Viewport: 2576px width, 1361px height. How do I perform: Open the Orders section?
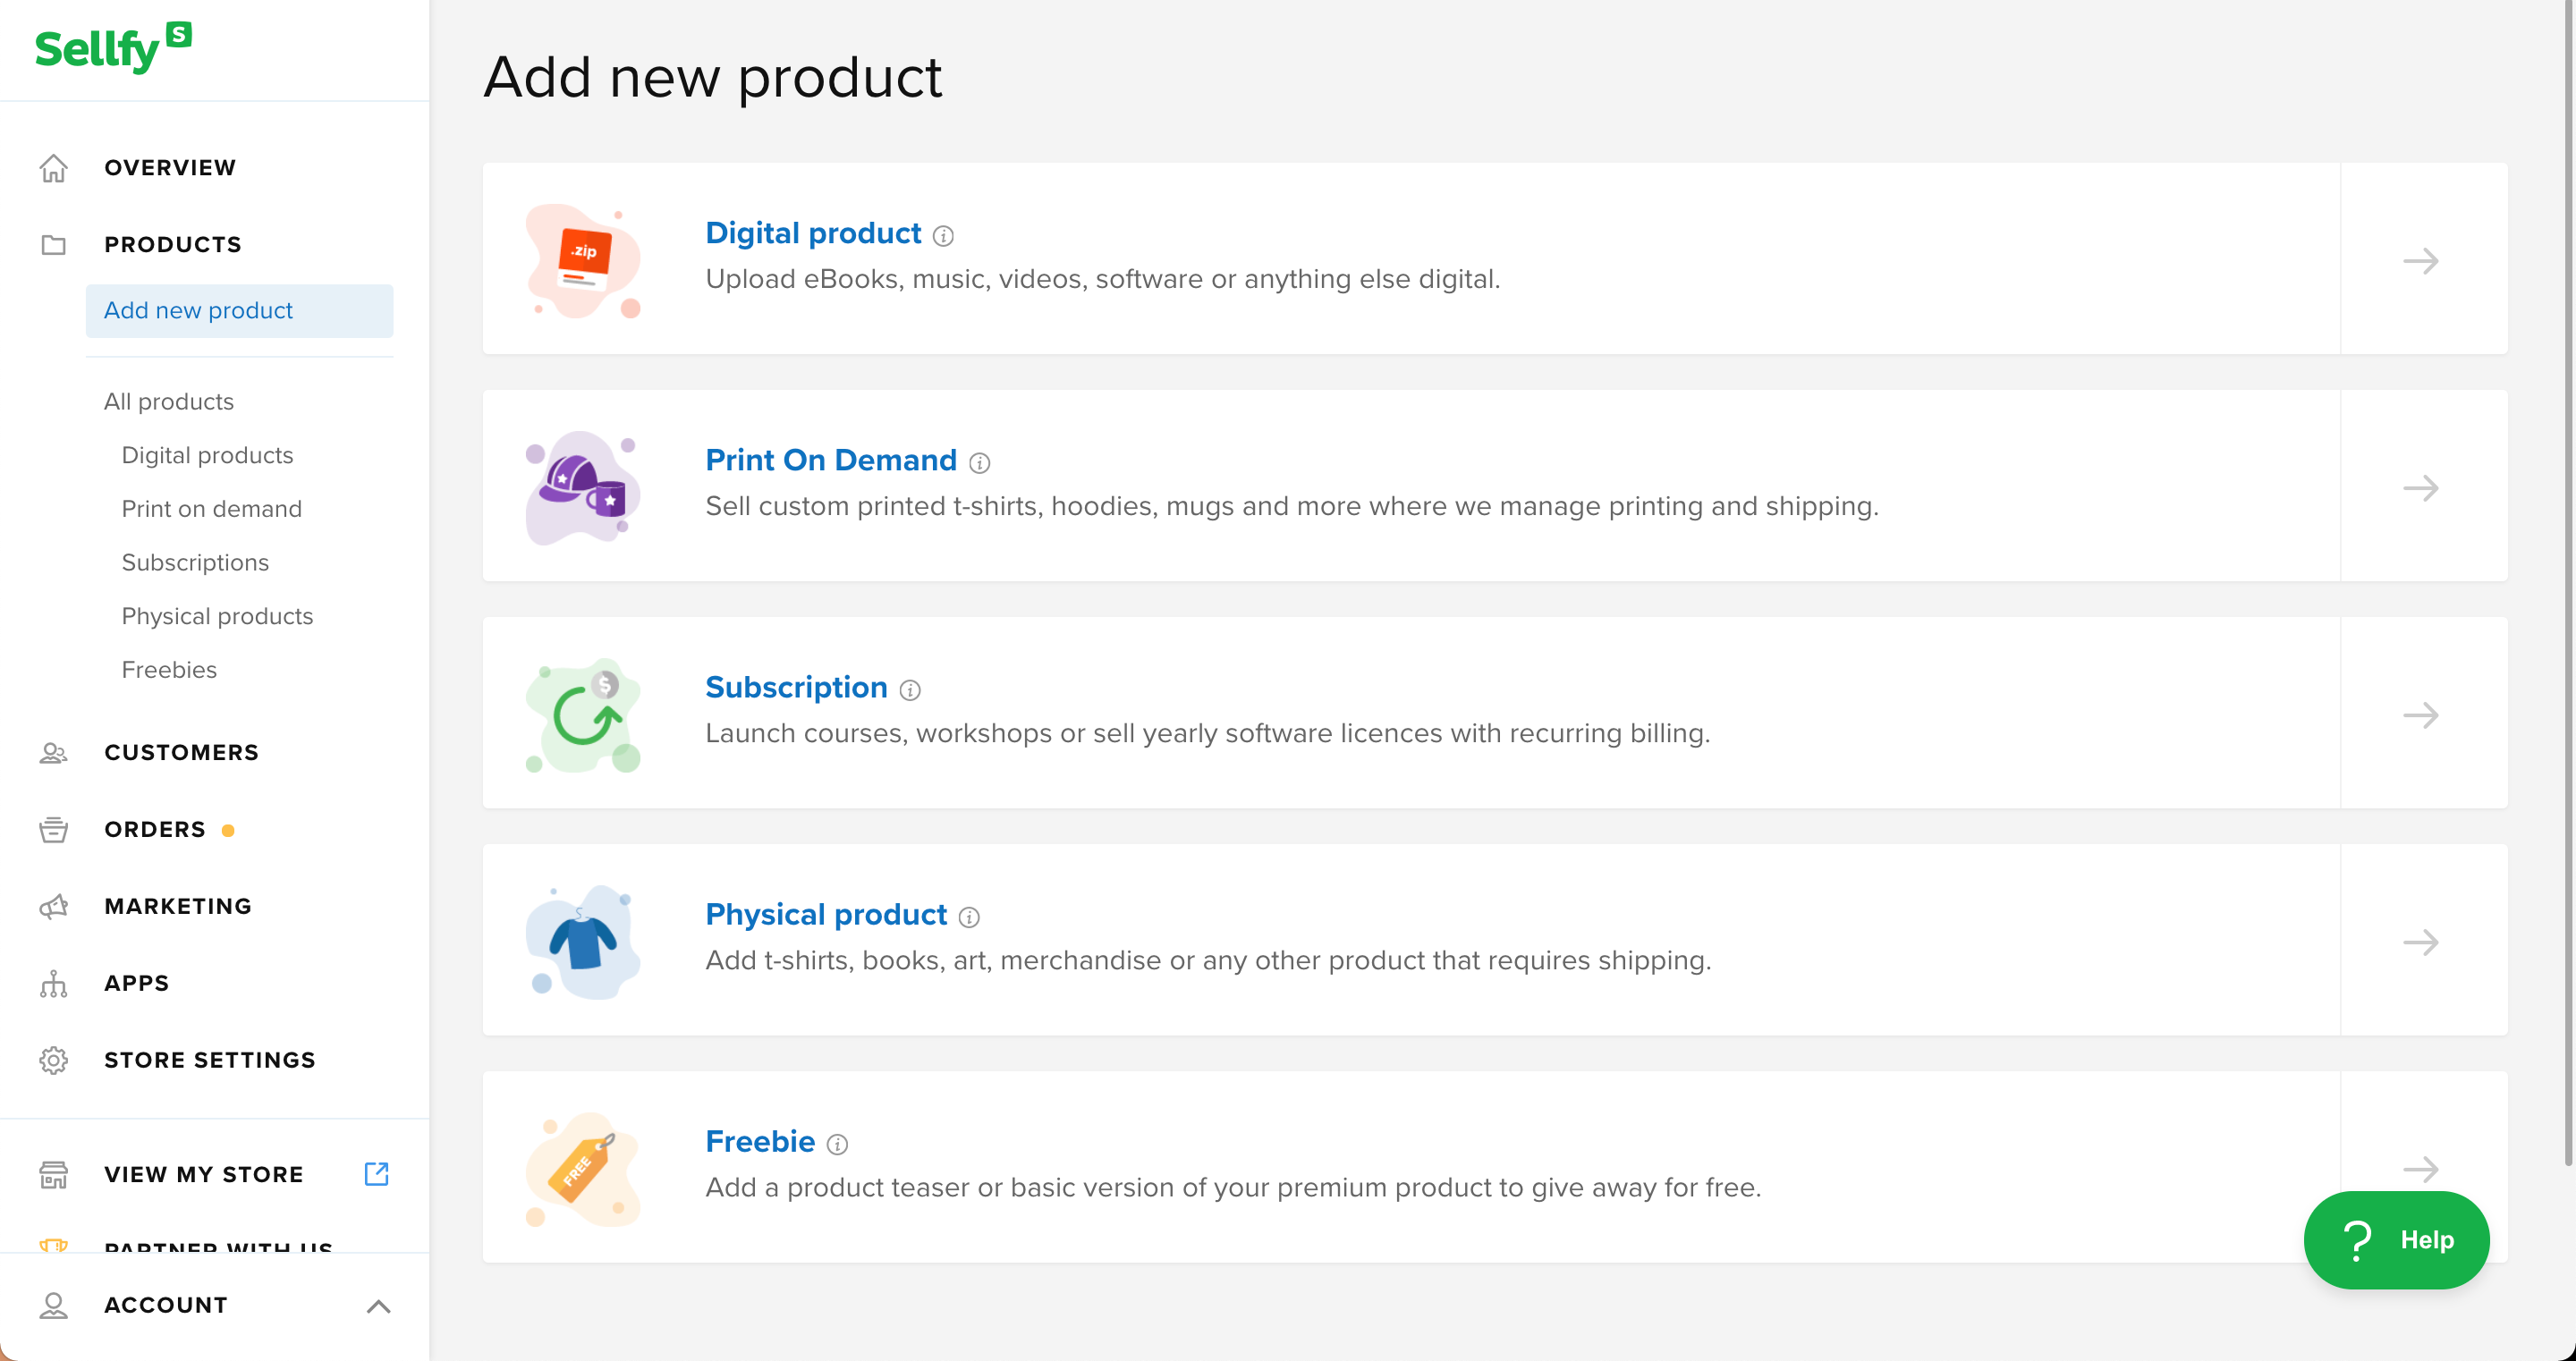pos(155,829)
